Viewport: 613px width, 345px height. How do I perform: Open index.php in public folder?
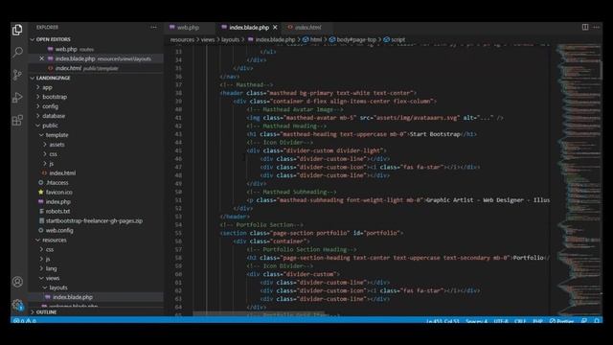(96, 202)
